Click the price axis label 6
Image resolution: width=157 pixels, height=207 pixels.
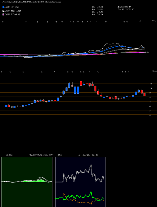(150, 106)
